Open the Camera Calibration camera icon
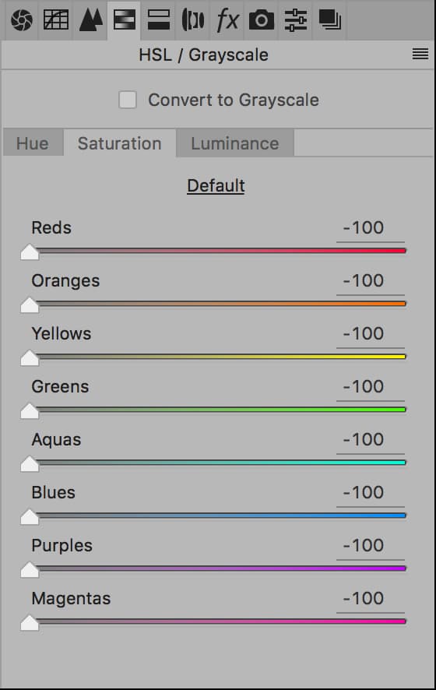This screenshot has height=690, width=436. 262,20
